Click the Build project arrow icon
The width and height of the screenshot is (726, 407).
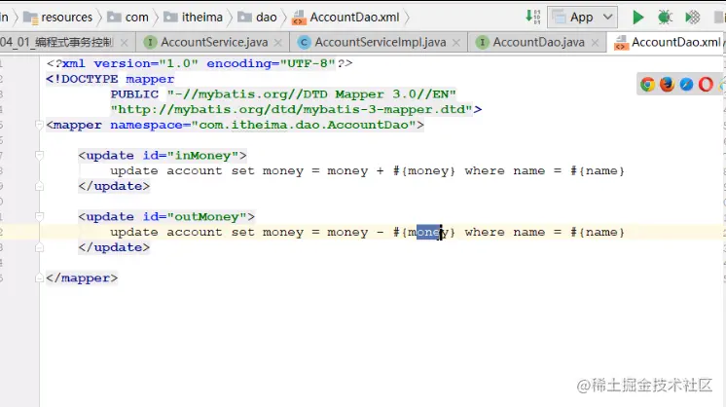point(533,18)
